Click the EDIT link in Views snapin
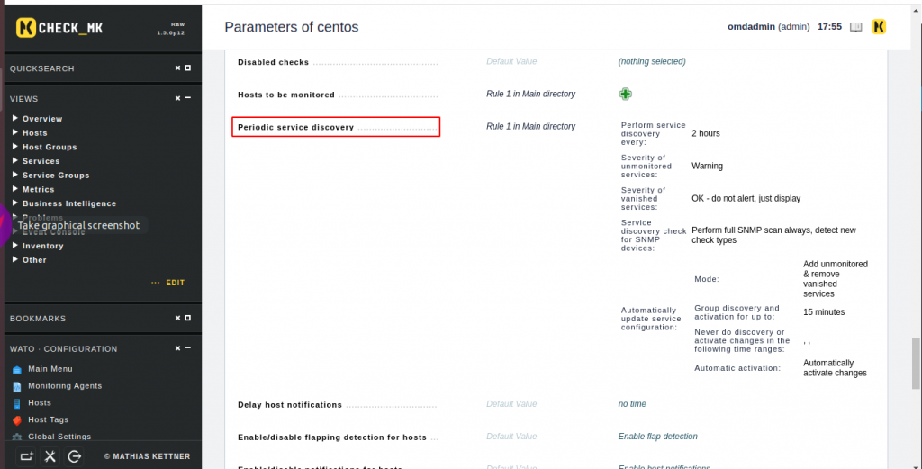Screen dimensions: 922x469 pos(176,283)
